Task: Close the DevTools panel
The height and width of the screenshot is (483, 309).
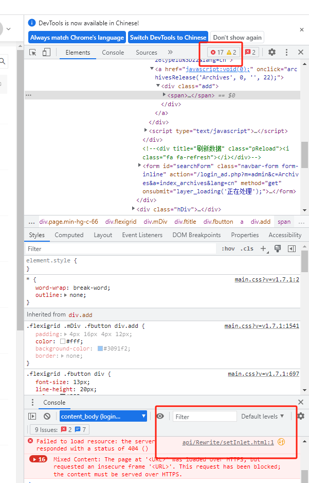Action: pyautogui.click(x=301, y=52)
